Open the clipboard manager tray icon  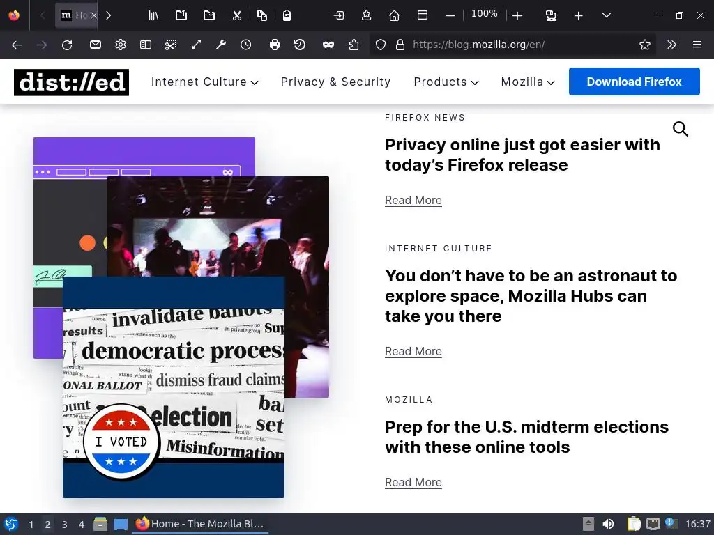click(633, 524)
